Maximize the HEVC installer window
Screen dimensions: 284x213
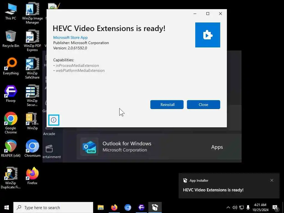pyautogui.click(x=208, y=14)
